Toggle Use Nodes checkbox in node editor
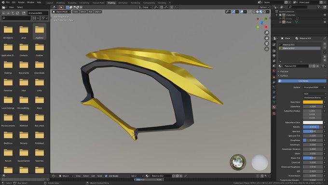 point(106,176)
